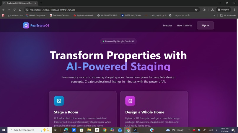
Task: Reload the current page
Action: pyautogui.click(x=14, y=10)
